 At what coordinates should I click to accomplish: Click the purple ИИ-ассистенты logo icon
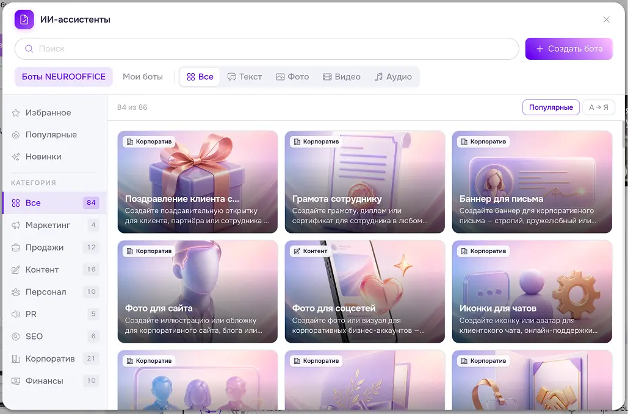[24, 20]
